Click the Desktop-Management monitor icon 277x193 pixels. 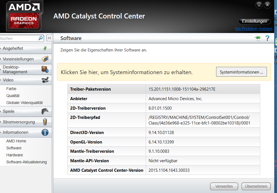click(45, 69)
